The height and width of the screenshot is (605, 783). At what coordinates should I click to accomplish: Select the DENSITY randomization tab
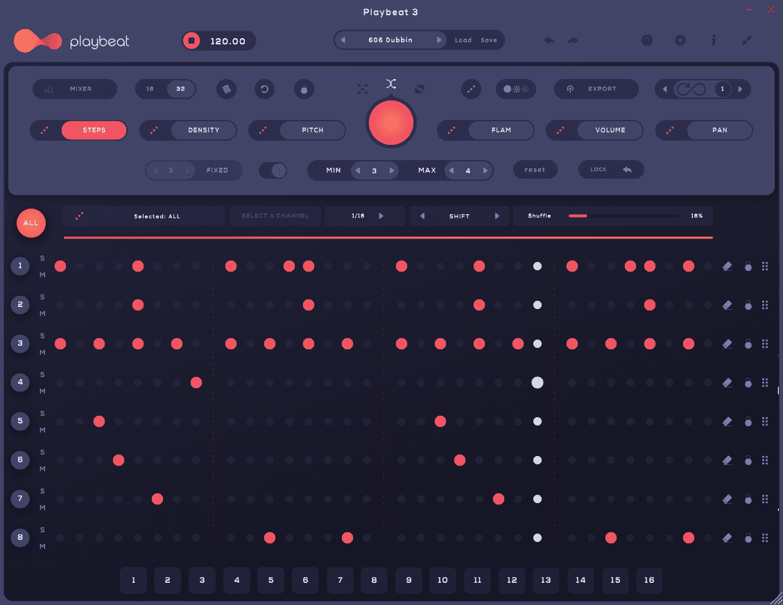click(203, 130)
